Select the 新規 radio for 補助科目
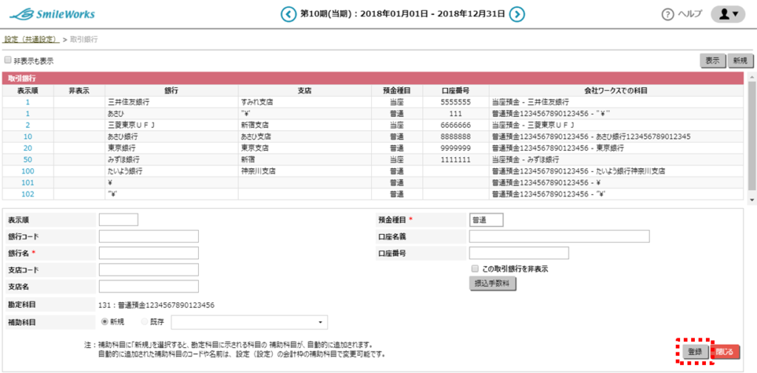Viewport: 757px width, 373px height. pos(104,321)
